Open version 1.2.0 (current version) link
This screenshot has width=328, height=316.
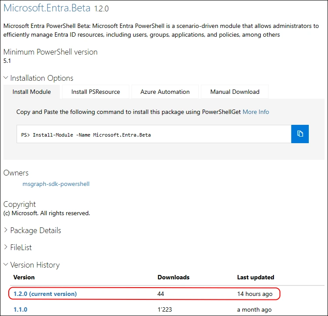click(x=45, y=294)
